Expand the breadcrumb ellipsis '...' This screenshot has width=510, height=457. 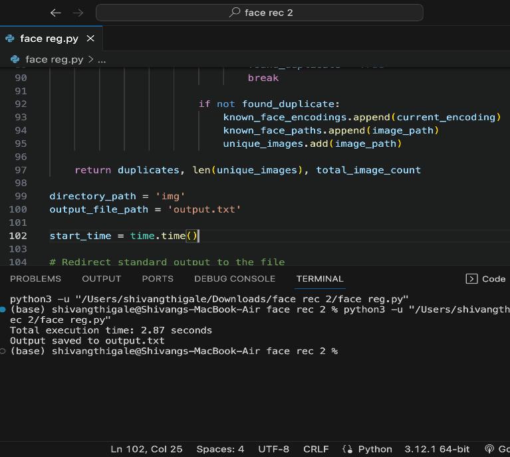[x=102, y=60]
